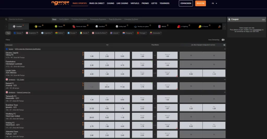The height and width of the screenshot is (139, 267).
Task: Open the Virtuels menu
Action: tap(135, 3)
